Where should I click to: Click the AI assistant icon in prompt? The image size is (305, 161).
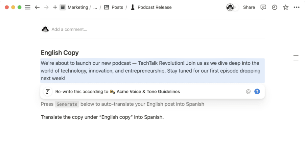48,92
